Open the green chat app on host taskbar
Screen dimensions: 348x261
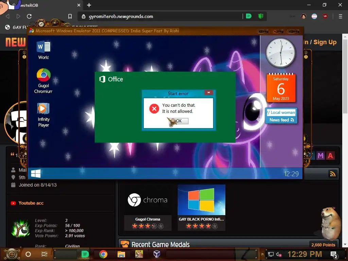point(85,254)
